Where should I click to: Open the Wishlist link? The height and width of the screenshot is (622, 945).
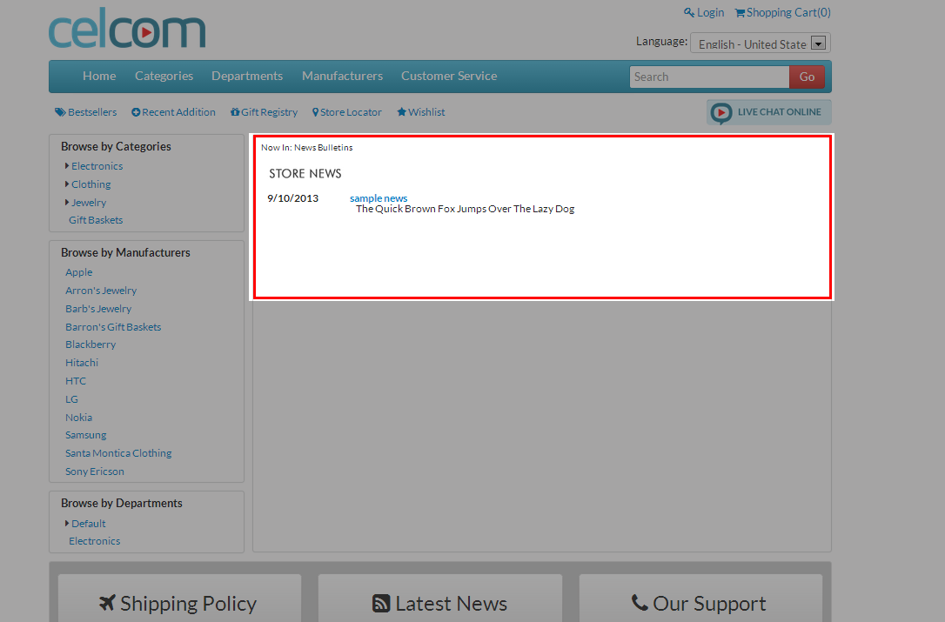pos(426,112)
